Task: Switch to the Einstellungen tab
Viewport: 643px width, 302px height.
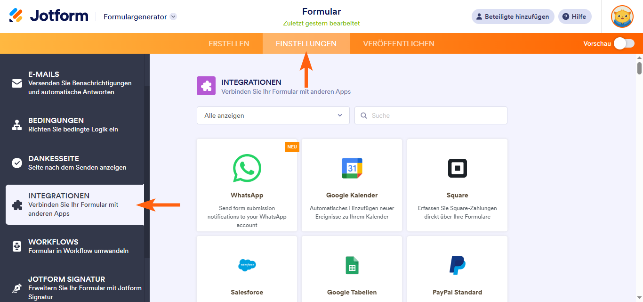Action: [x=306, y=43]
